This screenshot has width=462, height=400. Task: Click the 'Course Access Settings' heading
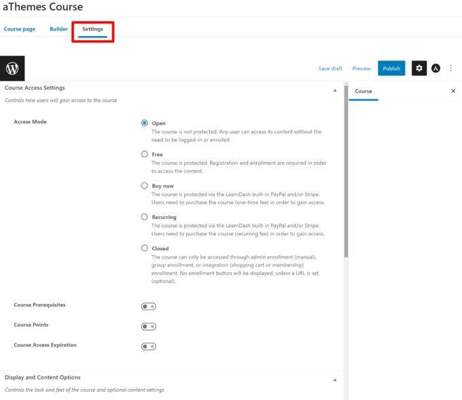tap(35, 88)
